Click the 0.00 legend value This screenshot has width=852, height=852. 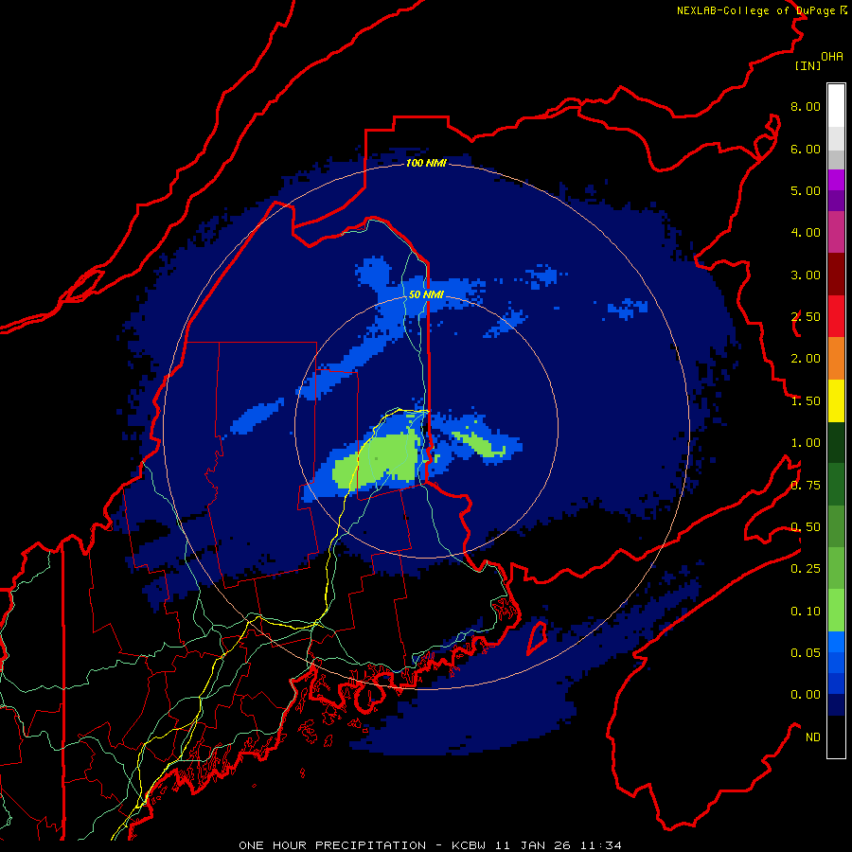tap(806, 695)
